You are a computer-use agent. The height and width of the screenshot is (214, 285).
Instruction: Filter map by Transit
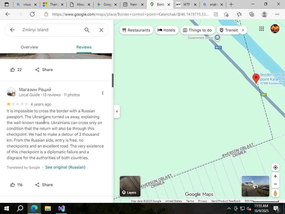(x=229, y=30)
